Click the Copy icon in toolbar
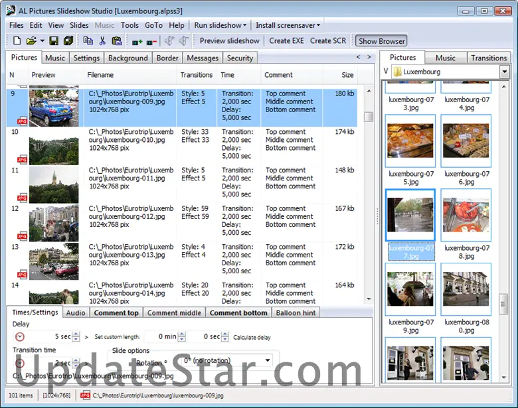 click(x=88, y=40)
